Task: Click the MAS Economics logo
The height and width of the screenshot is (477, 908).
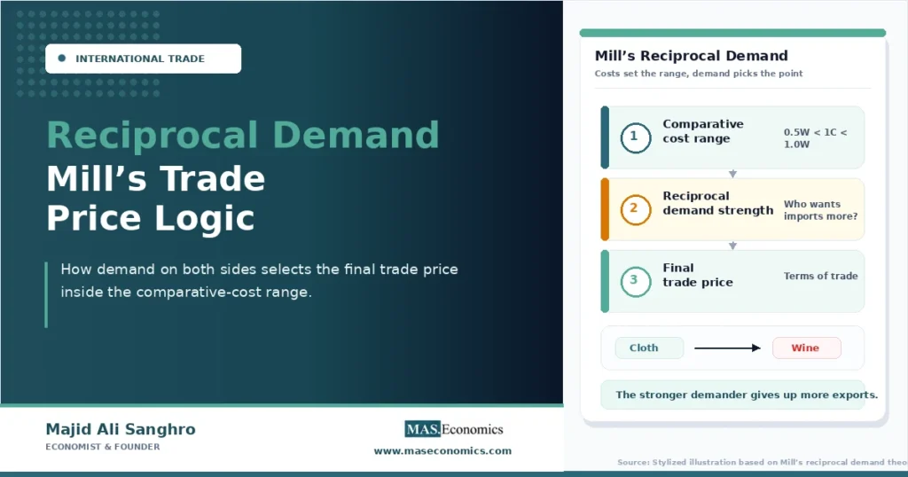Action: [x=453, y=429]
